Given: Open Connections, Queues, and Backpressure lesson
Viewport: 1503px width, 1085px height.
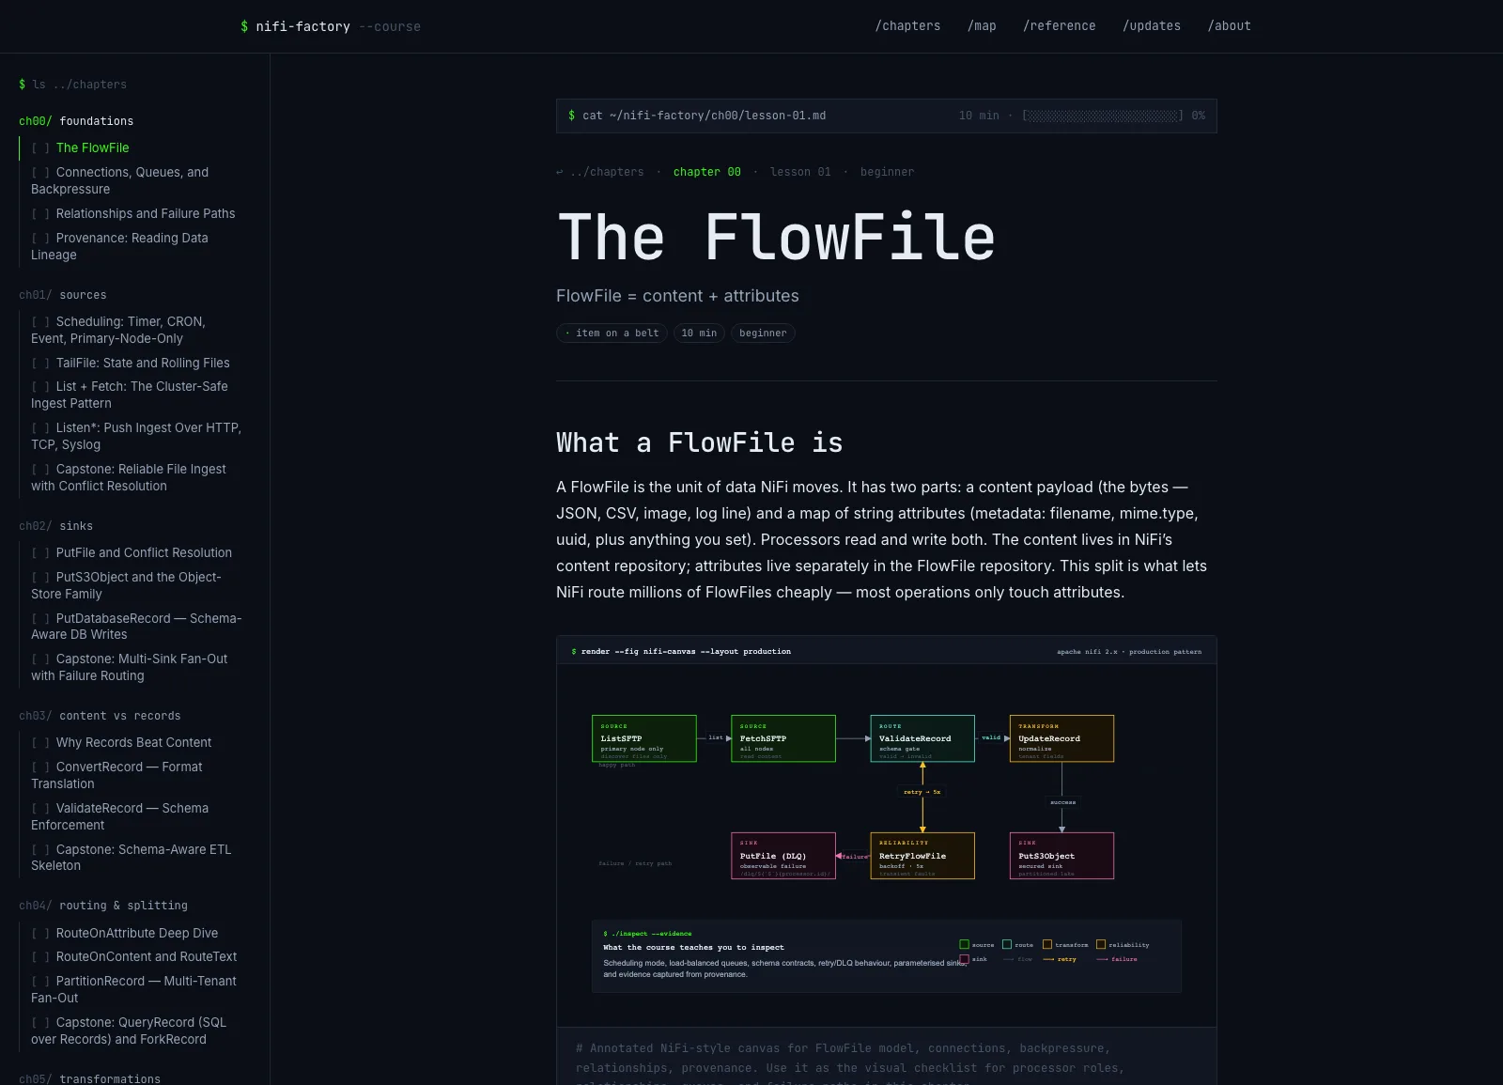Looking at the screenshot, I should (120, 180).
